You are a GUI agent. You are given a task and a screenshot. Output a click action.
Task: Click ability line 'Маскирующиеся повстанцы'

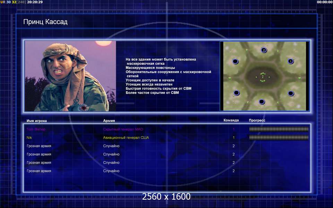click(150, 68)
